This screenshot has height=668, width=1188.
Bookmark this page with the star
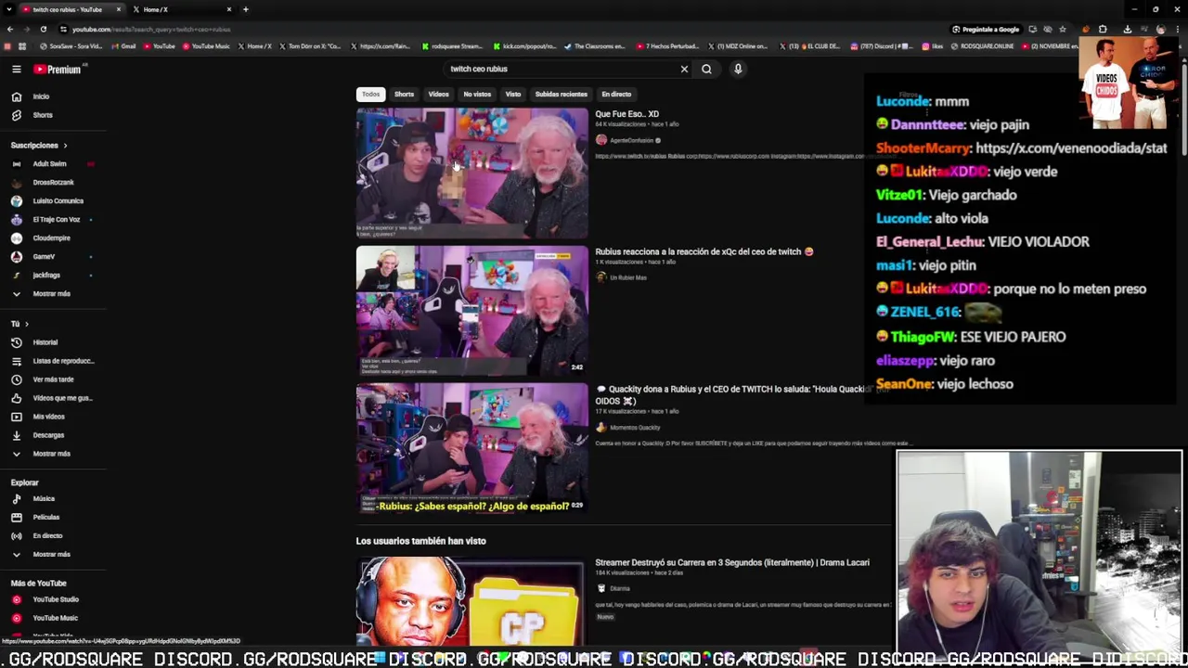point(1063,30)
